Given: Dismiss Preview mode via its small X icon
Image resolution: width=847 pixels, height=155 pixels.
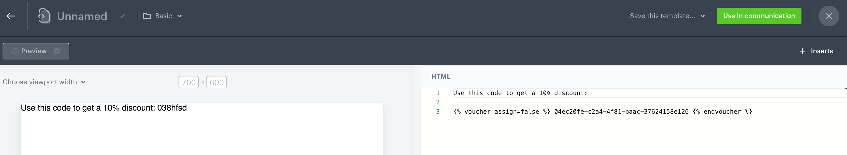Looking at the screenshot, I should coord(57,51).
